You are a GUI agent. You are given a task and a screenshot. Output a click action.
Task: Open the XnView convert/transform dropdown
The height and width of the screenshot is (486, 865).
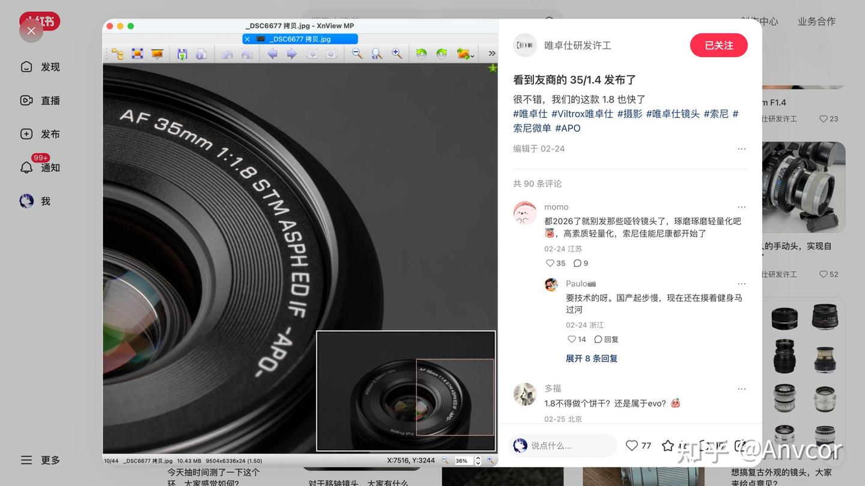[x=465, y=54]
